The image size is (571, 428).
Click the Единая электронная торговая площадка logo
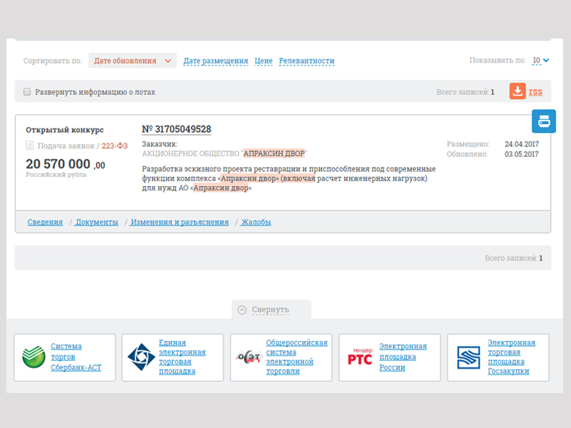[141, 357]
